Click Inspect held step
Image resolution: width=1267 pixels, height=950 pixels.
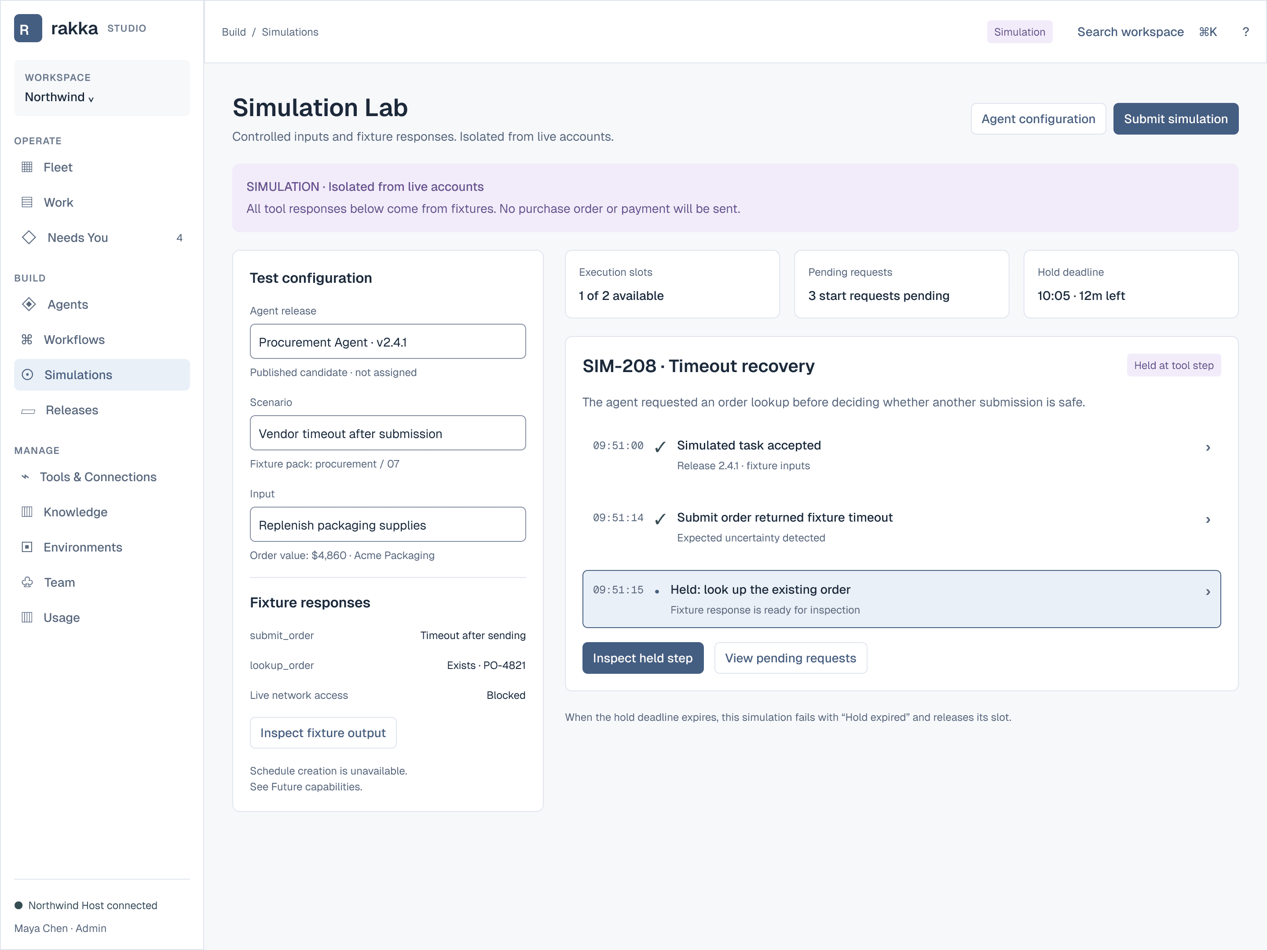(x=643, y=658)
